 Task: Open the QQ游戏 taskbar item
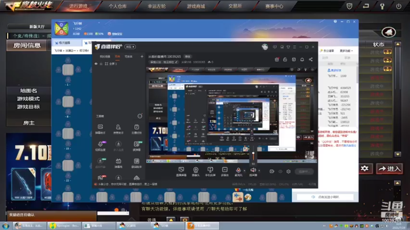point(133,225)
